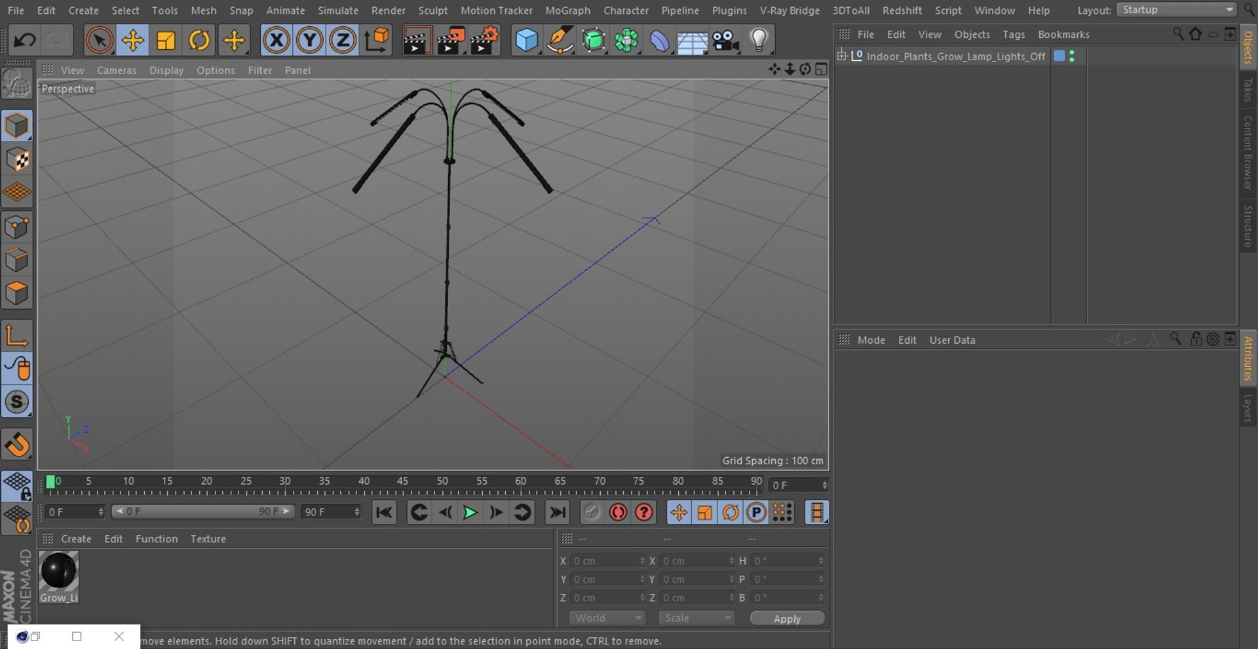Click the Undo arrow icon

point(25,41)
